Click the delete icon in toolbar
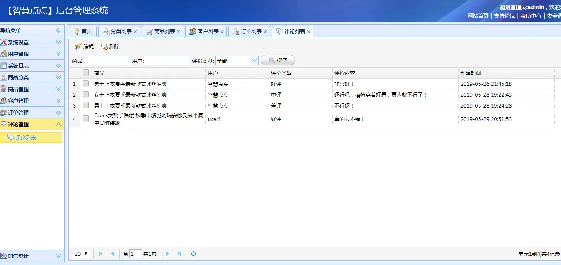 pos(104,46)
